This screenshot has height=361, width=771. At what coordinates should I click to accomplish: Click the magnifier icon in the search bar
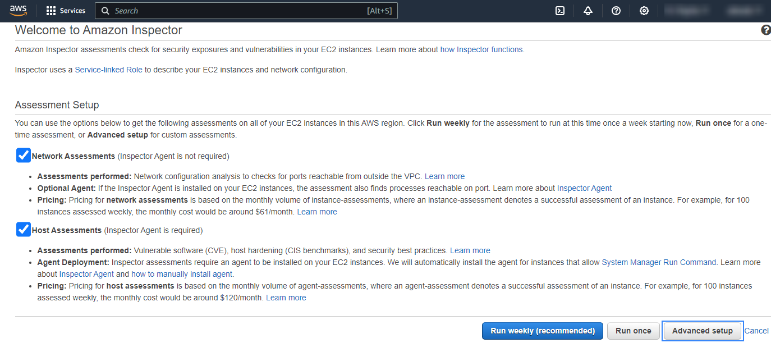pos(105,11)
